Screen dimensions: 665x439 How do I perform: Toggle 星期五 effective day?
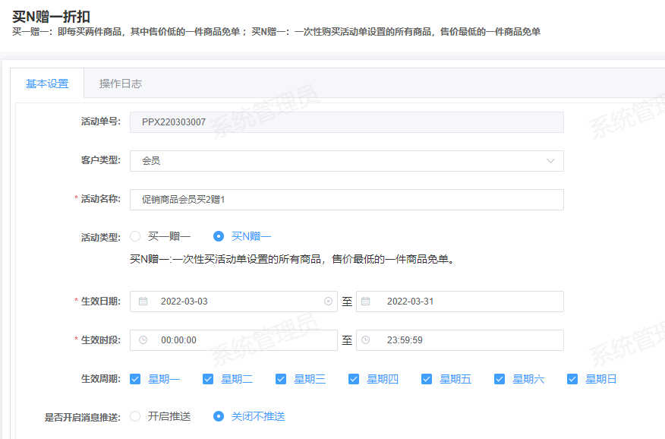(427, 379)
